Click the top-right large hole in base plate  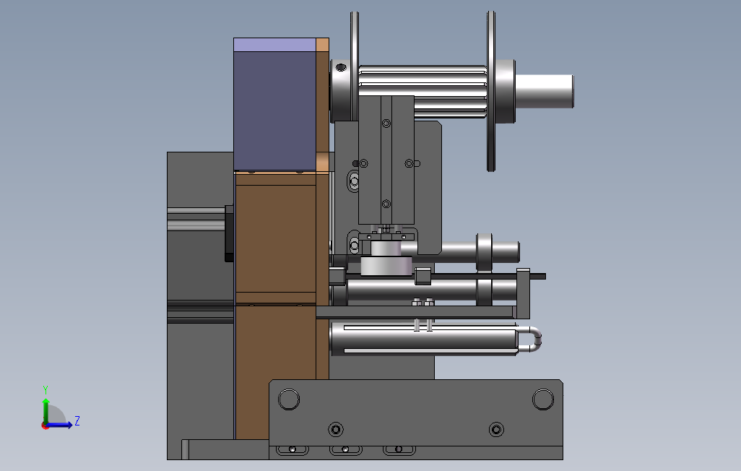point(543,399)
